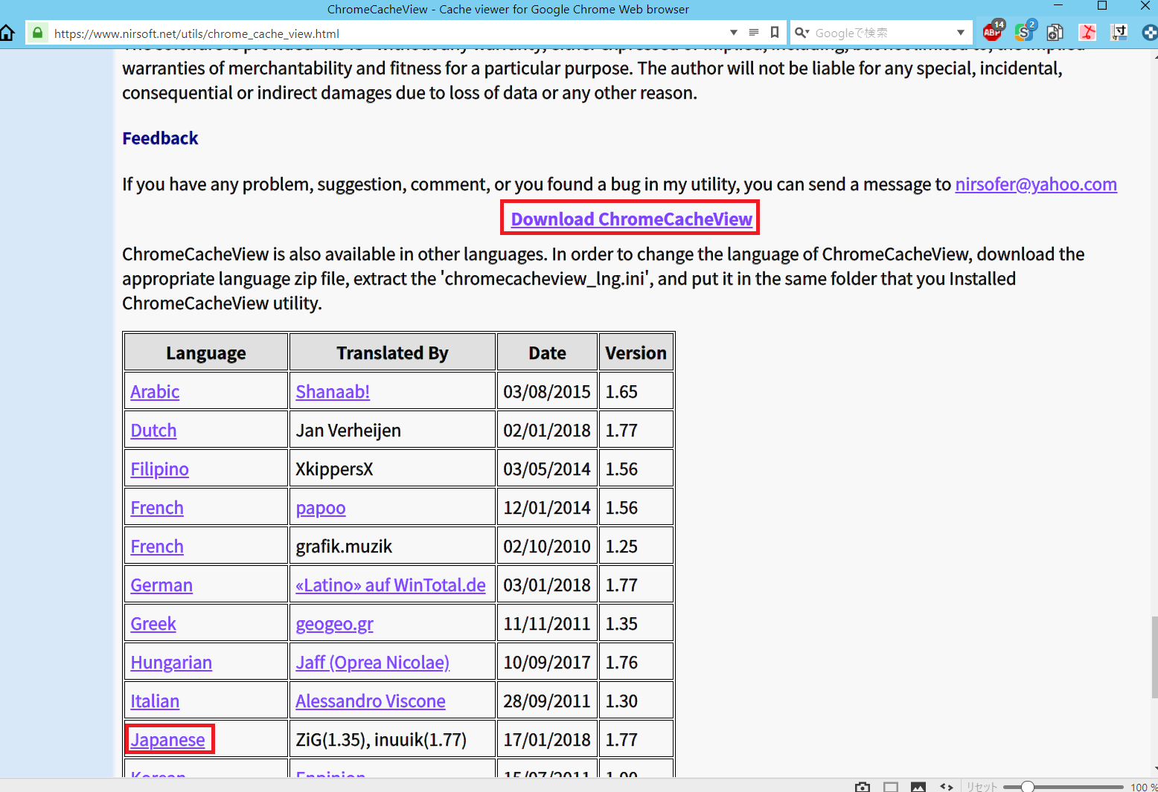Select the date 02/10/2010 cell

click(547, 547)
